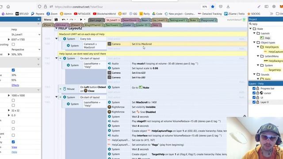The width and height of the screenshot is (283, 159).
Task: Switch to the DesertStorm tab
Action: pyautogui.click(x=130, y=20)
